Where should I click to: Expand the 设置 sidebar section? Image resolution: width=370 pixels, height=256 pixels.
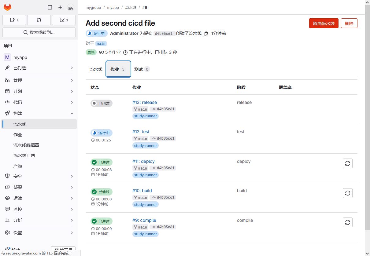tap(39, 233)
